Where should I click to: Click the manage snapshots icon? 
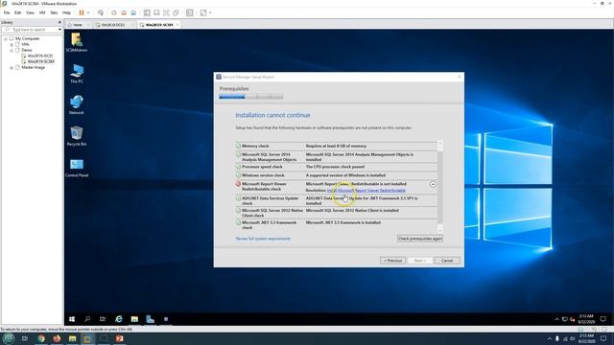133,12
